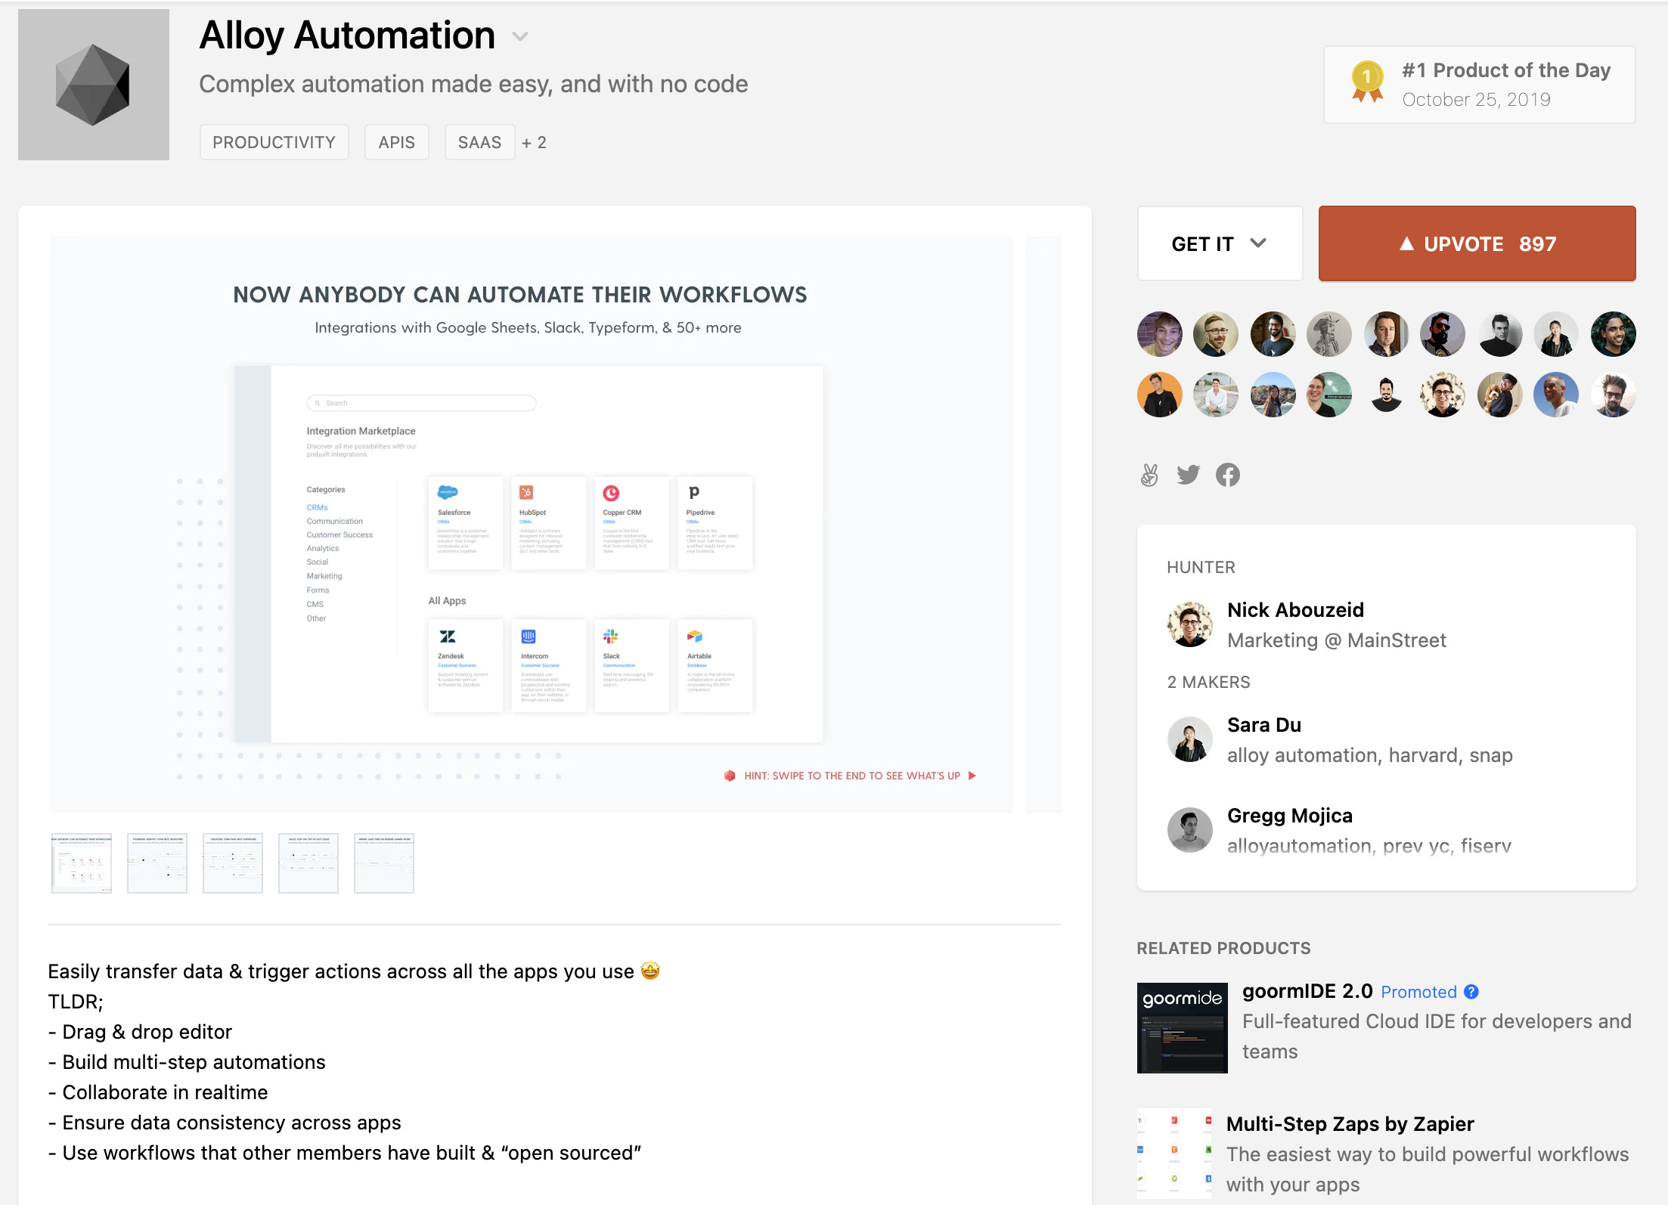Click the second avatar in second row

pos(1216,395)
